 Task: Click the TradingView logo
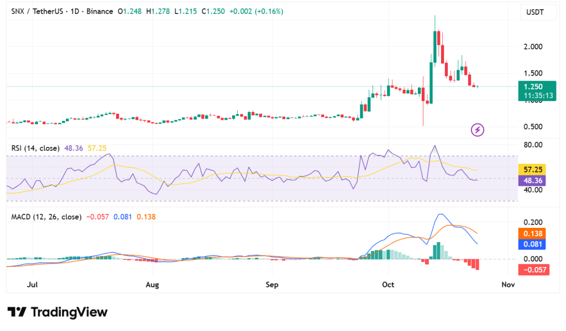pyautogui.click(x=57, y=312)
